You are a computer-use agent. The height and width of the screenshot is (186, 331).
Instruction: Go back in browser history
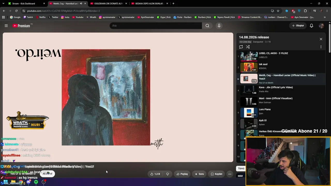click(4, 11)
